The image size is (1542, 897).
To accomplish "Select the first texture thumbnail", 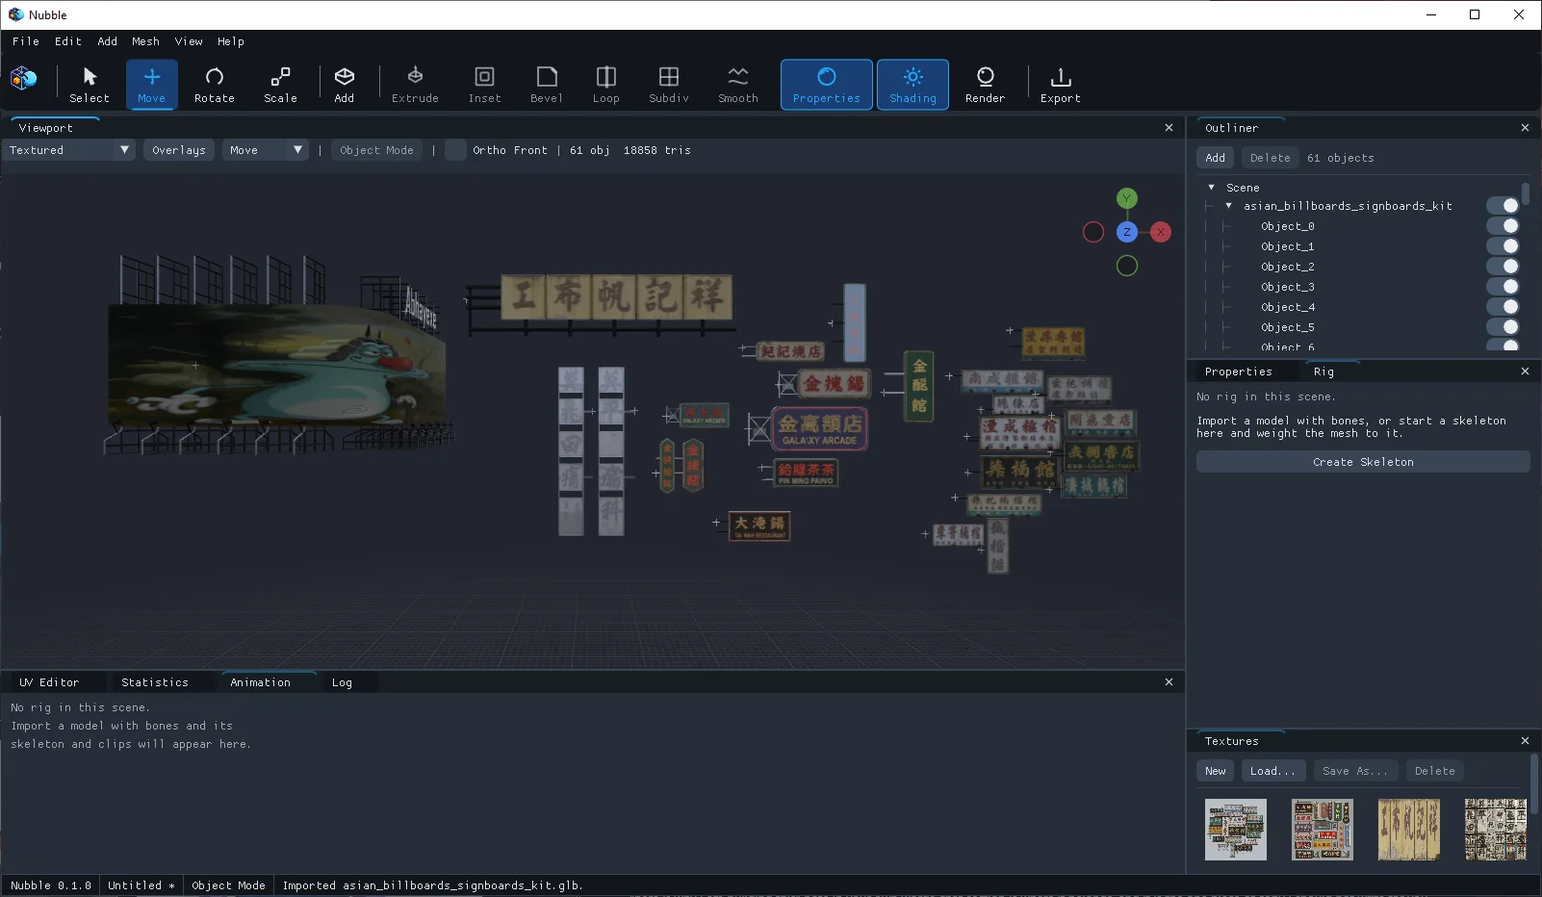I will pos(1236,830).
